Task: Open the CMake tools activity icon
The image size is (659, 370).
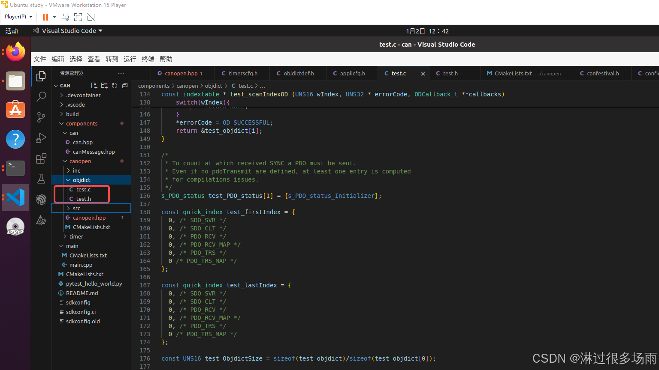Action: 41,220
